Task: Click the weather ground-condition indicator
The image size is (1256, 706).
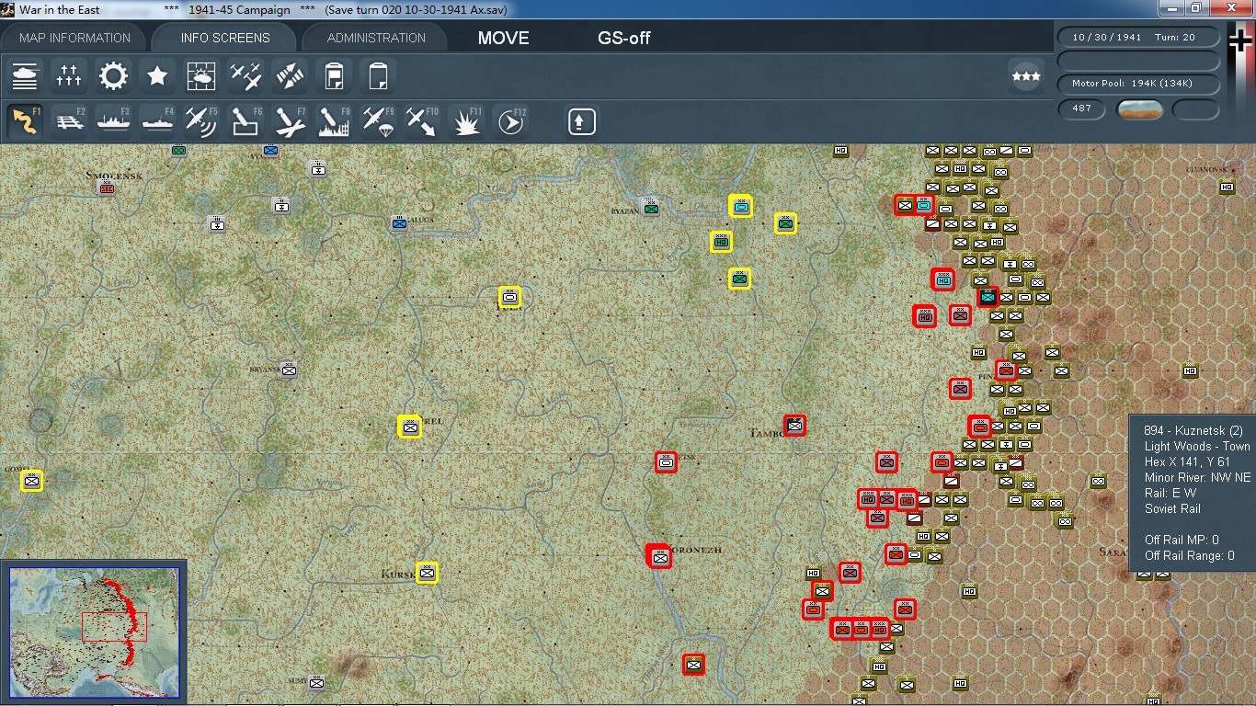Action: [1139, 109]
